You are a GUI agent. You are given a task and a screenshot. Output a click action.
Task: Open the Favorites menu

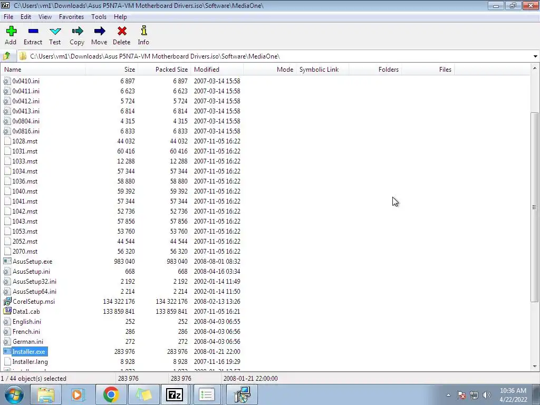(71, 16)
